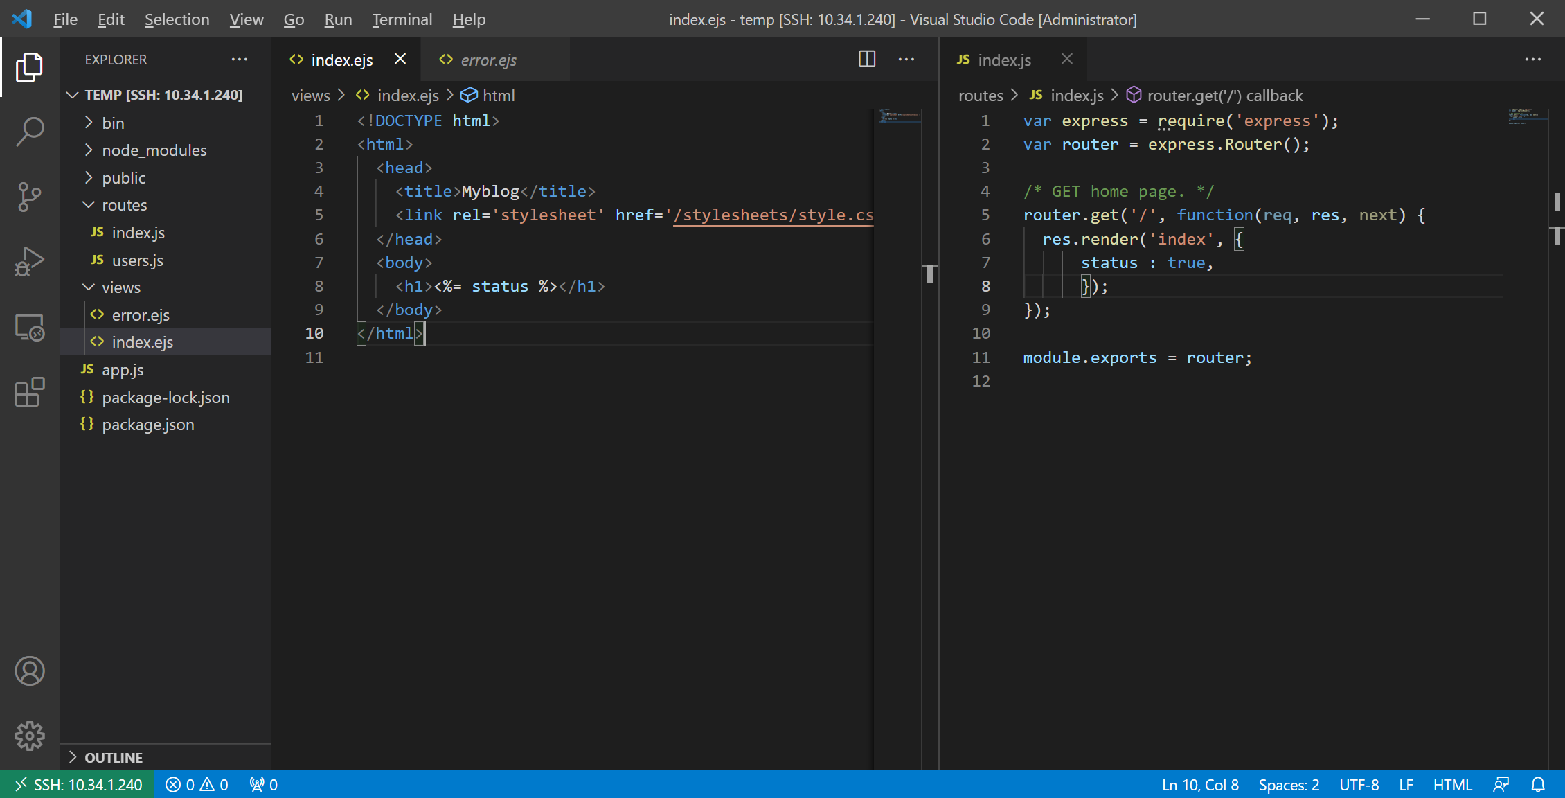Split the editor to the right
Image resolution: width=1565 pixels, height=798 pixels.
click(867, 60)
